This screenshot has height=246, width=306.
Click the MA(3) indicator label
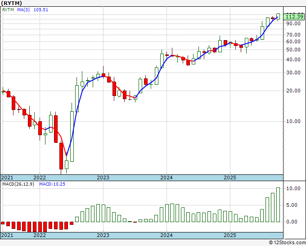pos(23,10)
